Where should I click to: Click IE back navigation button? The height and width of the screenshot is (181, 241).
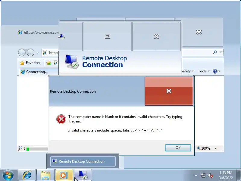tap(22, 52)
